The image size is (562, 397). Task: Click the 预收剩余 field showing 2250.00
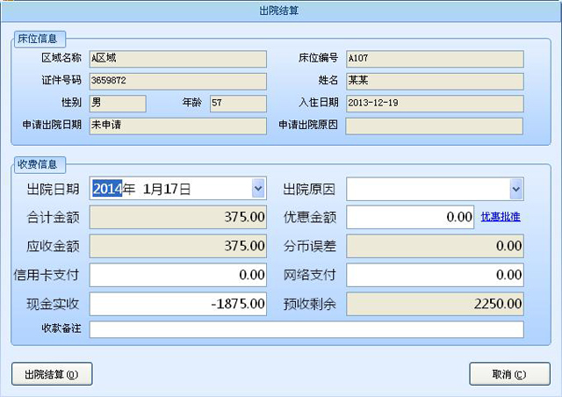tap(435, 304)
